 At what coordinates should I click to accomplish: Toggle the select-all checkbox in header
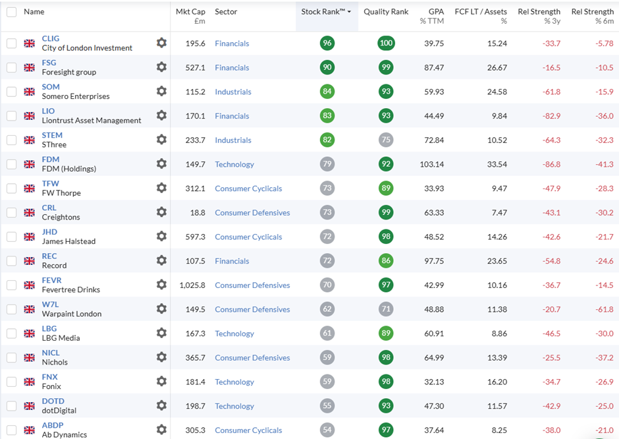point(11,12)
